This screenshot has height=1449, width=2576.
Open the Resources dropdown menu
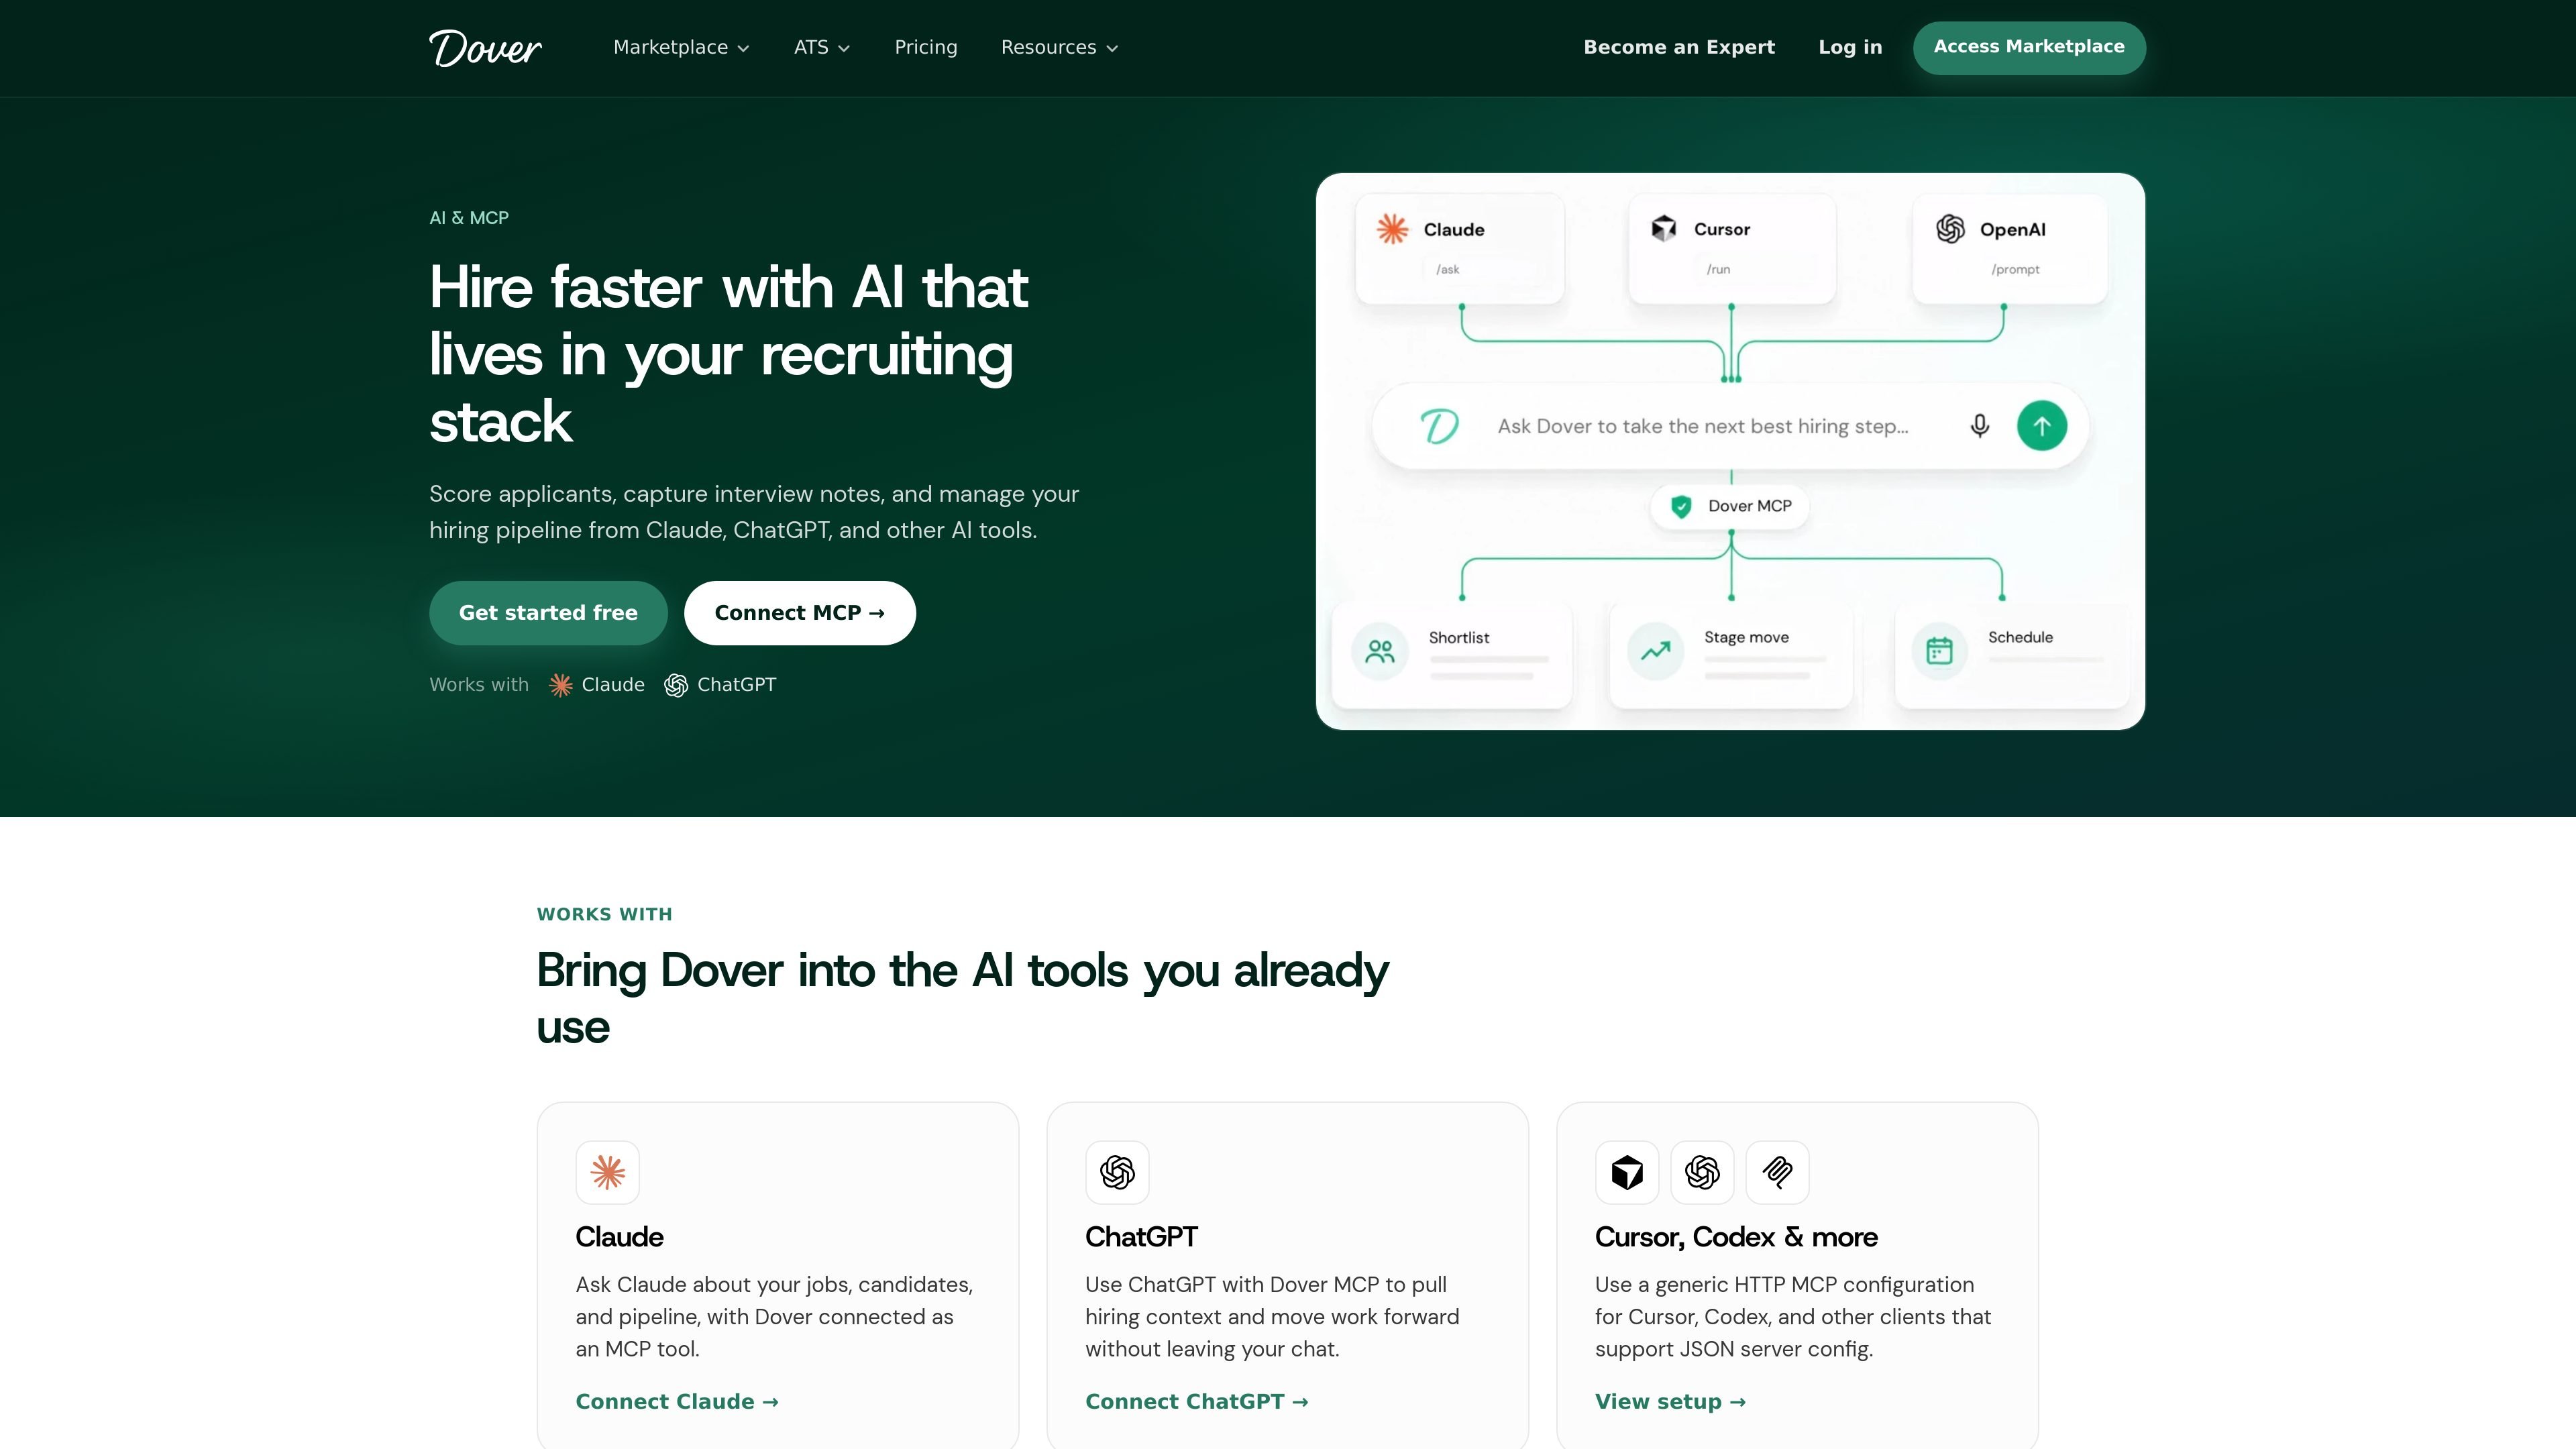[1059, 48]
